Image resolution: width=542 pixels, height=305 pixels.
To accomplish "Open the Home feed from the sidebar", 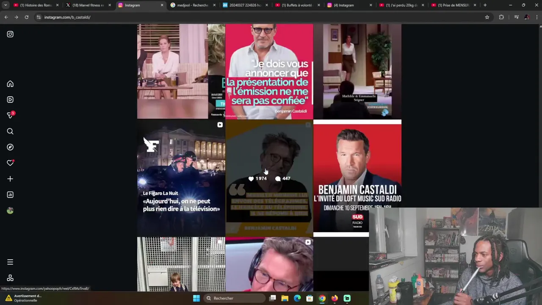I will click(10, 84).
